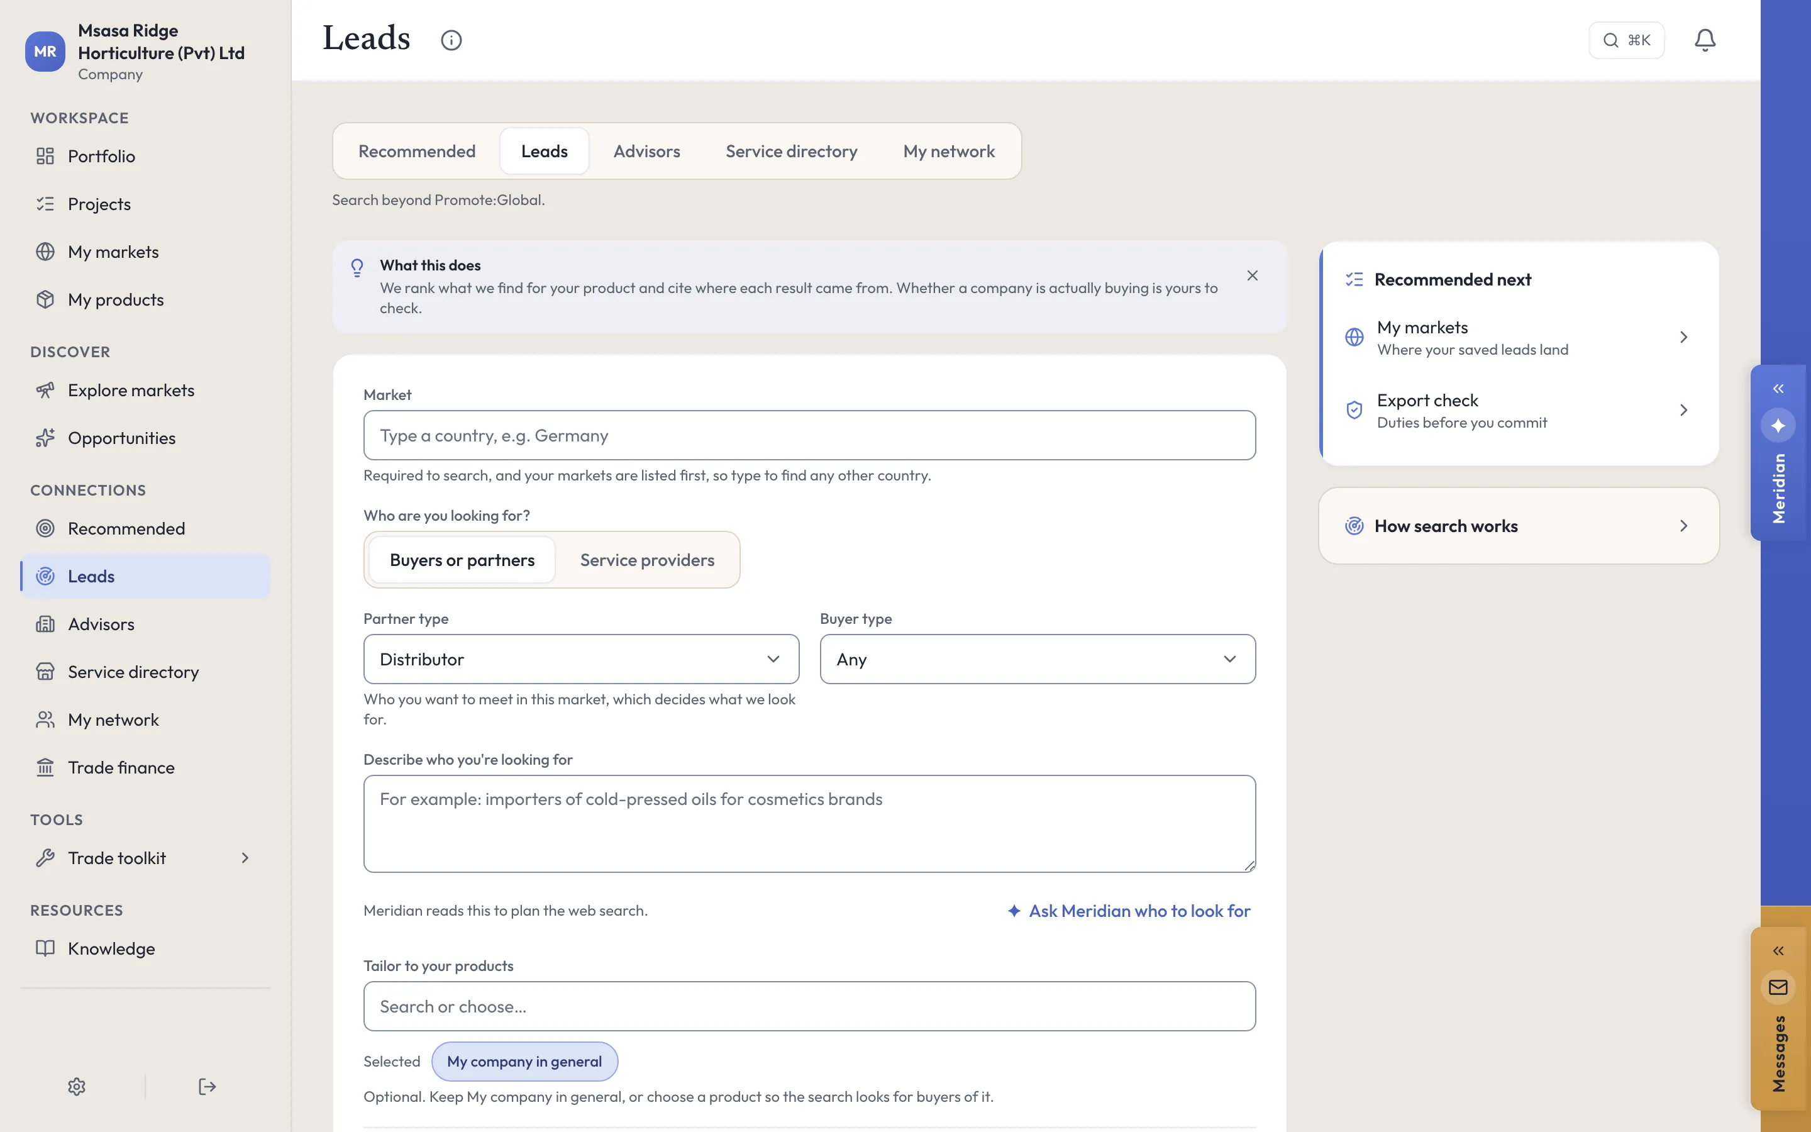
Task: Open the Meridian assistant sparkle icon
Action: 1778,425
